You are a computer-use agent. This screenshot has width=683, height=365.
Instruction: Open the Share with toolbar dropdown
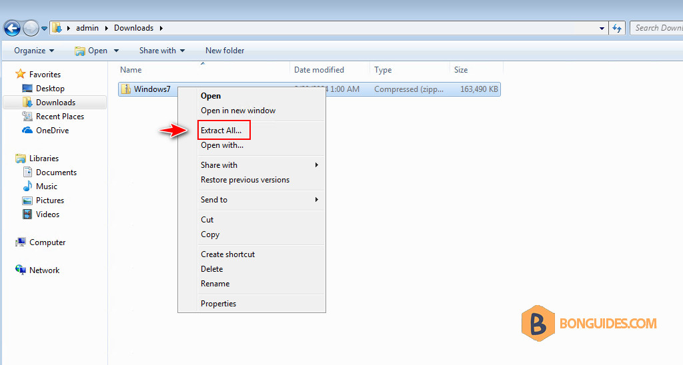tap(162, 51)
